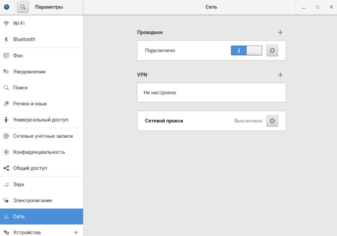Select Регион и язык in sidebar
The height and width of the screenshot is (236, 337).
30,104
